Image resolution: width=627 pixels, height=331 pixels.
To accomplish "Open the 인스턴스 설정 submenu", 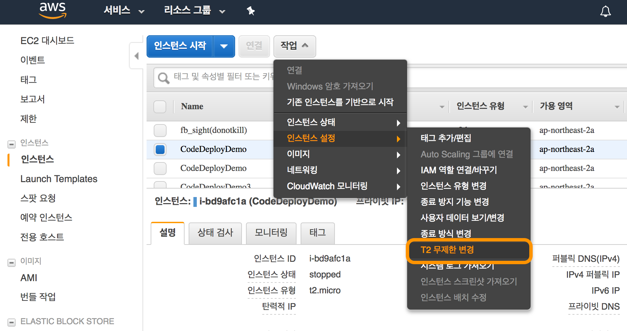I will (x=340, y=138).
